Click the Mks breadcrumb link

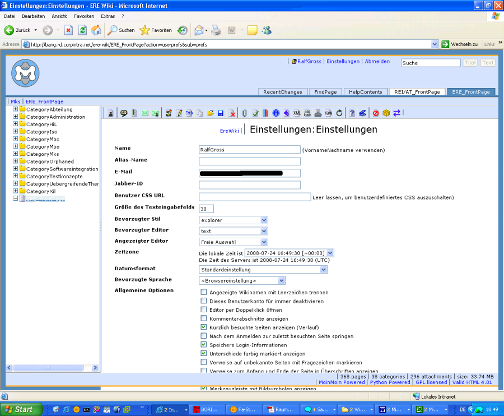click(16, 101)
